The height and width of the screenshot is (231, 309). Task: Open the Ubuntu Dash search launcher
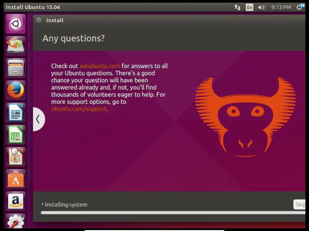[16, 24]
